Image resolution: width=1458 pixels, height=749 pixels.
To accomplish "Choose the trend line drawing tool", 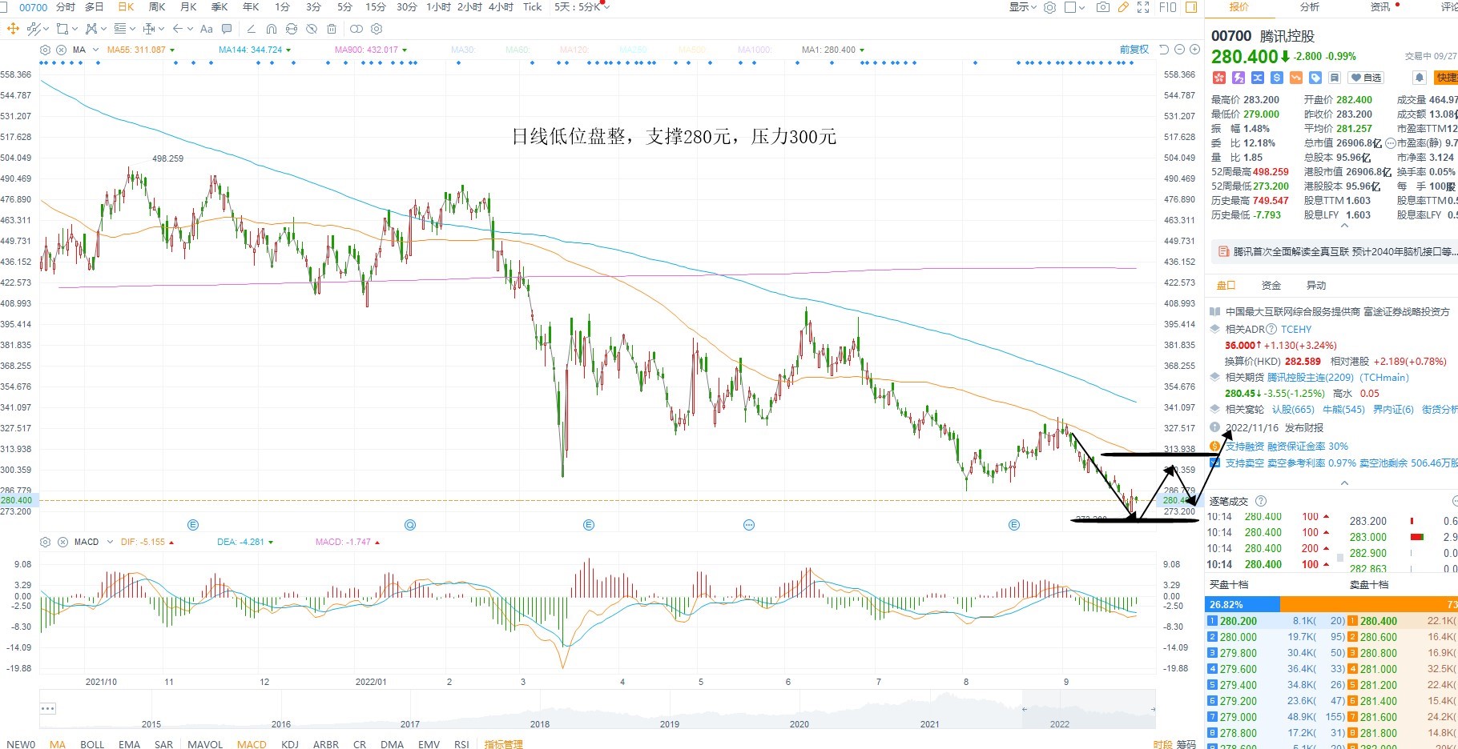I will 34,29.
